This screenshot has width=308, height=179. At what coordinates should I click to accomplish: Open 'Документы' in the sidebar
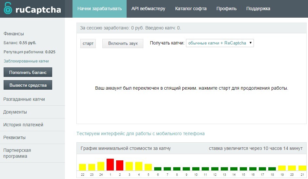pos(15,112)
